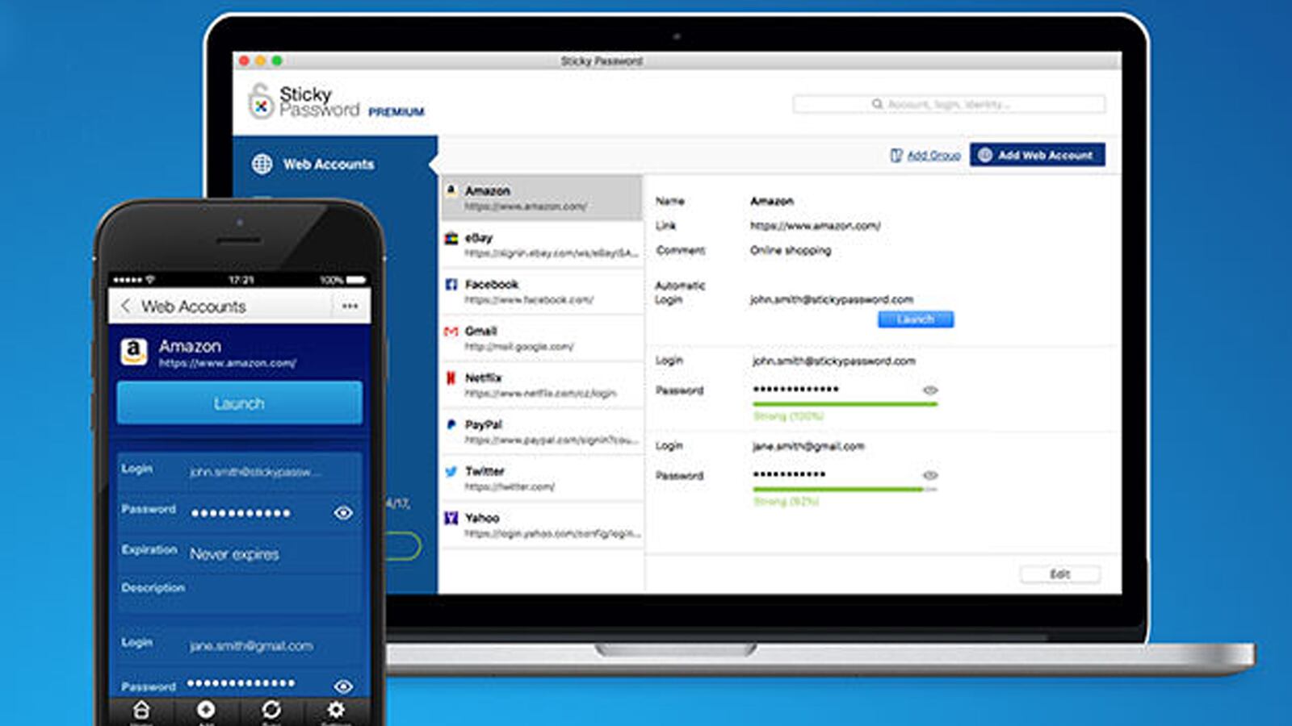Click the green strength bar under first password
The height and width of the screenshot is (726, 1292).
(x=845, y=404)
